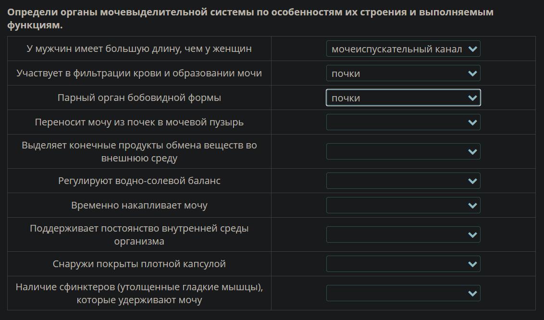Open dropdown showing "мочеиспускательный канал"
This screenshot has width=544, height=320.
click(403, 49)
